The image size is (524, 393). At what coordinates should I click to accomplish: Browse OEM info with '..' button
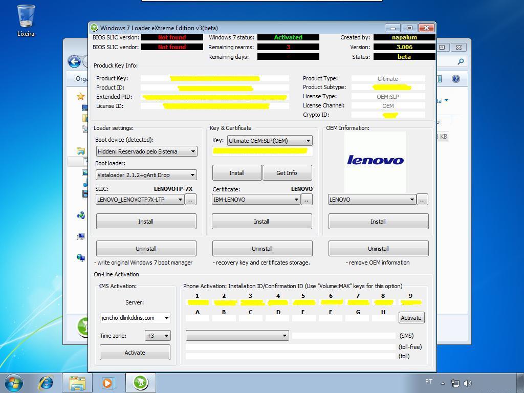[x=422, y=200]
